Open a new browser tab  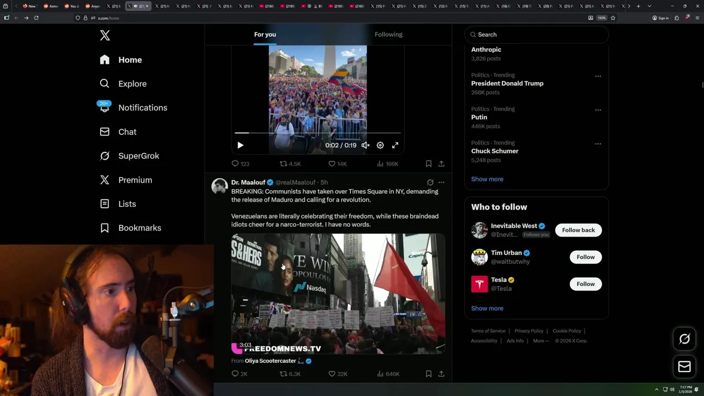pyautogui.click(x=638, y=6)
